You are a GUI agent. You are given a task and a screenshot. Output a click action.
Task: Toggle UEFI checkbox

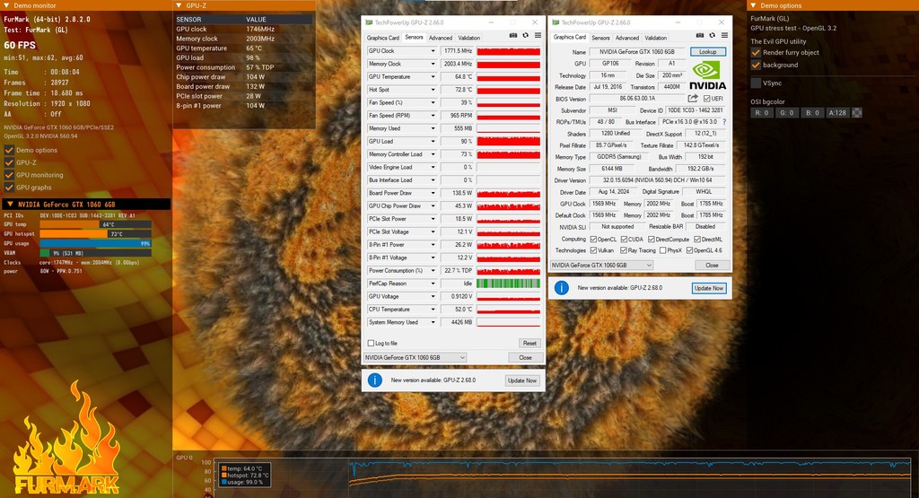pyautogui.click(x=707, y=99)
